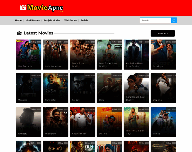
Task: Open the Maa Da Ladla movie poster
Action: [x=29, y=54]
